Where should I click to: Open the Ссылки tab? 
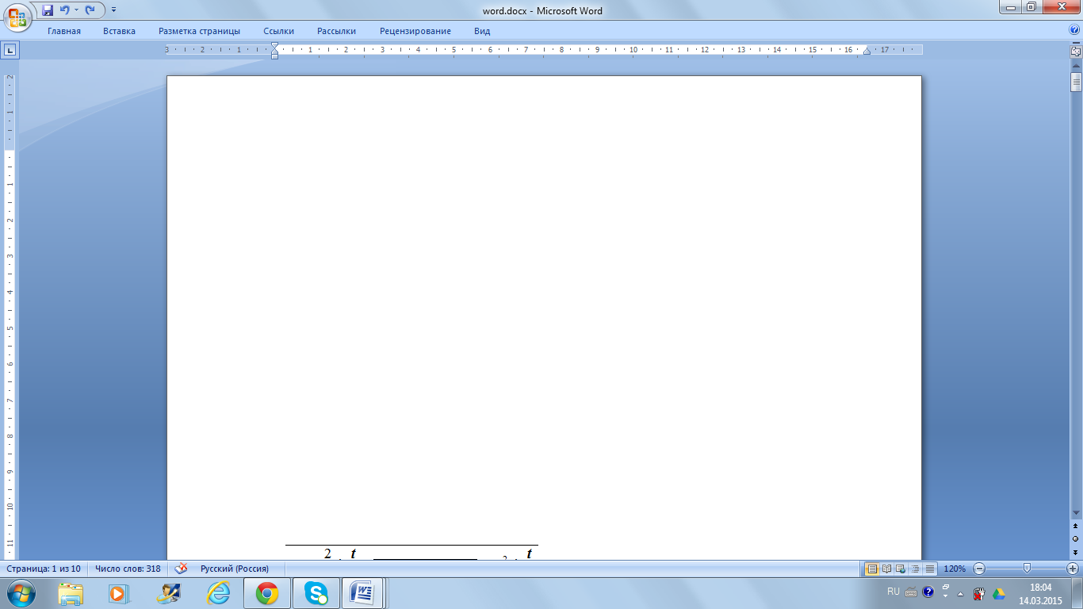278,31
